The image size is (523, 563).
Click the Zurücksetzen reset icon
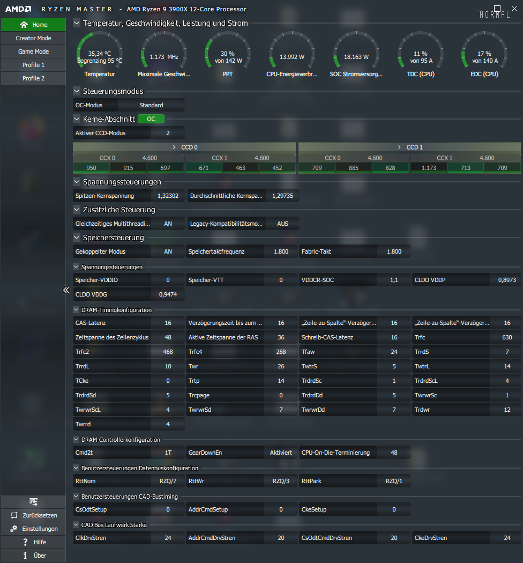[14, 515]
